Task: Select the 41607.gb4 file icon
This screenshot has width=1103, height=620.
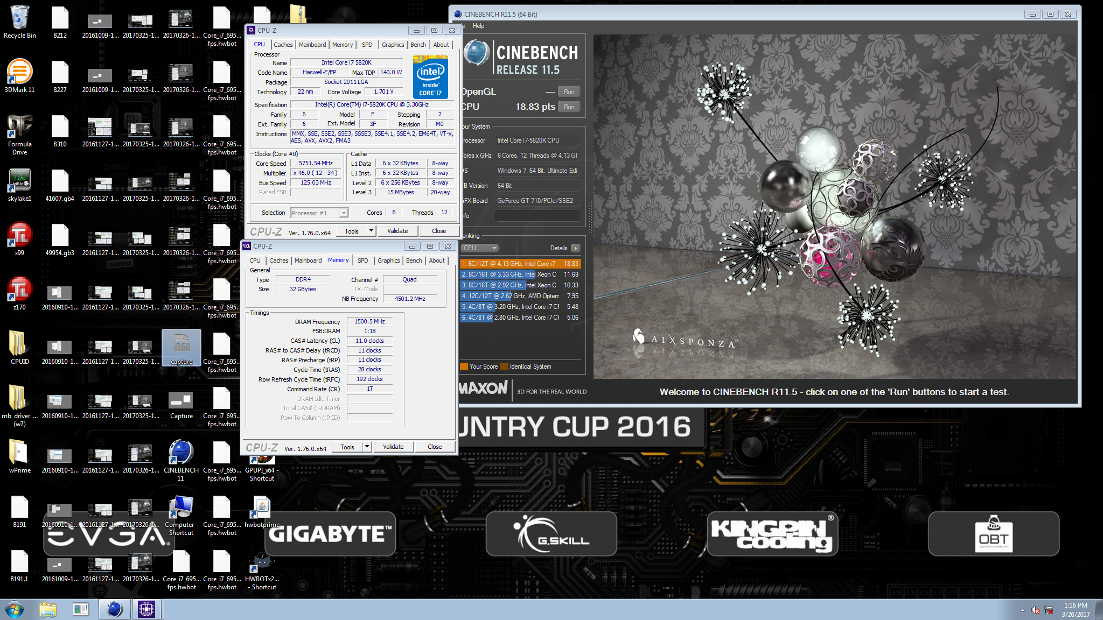Action: click(x=60, y=185)
